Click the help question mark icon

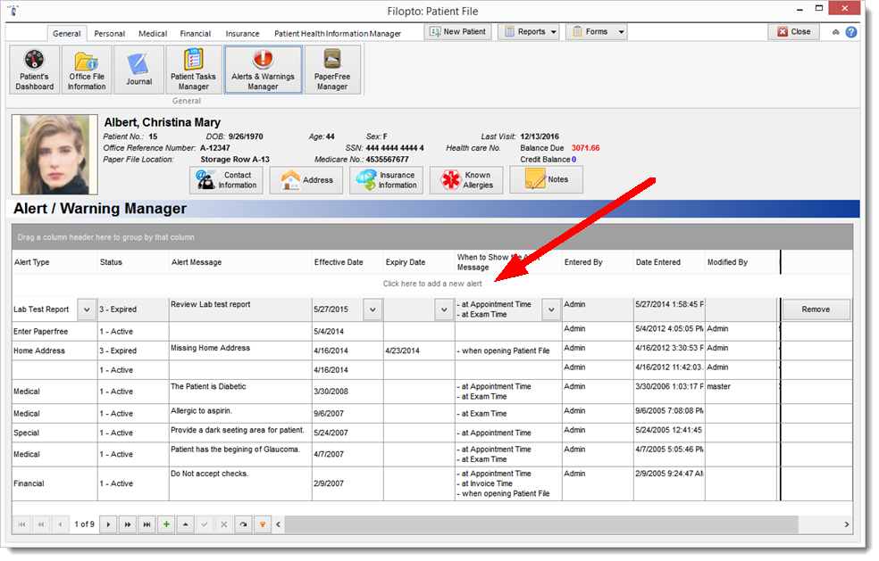point(851,32)
